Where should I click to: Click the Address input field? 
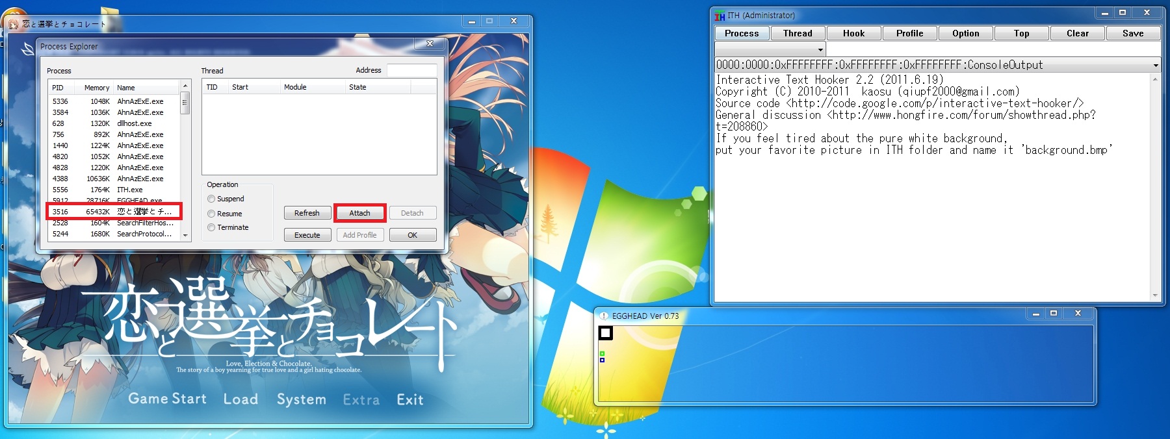click(411, 70)
